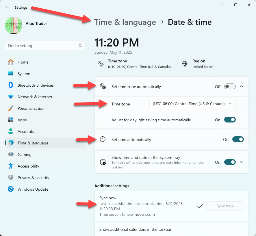256x236 pixels.
Task: Click the Personalization paintbrush icon
Action: 11,108
